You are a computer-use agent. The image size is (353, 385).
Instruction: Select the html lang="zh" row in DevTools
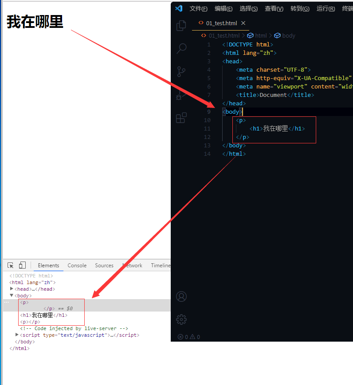coord(32,282)
